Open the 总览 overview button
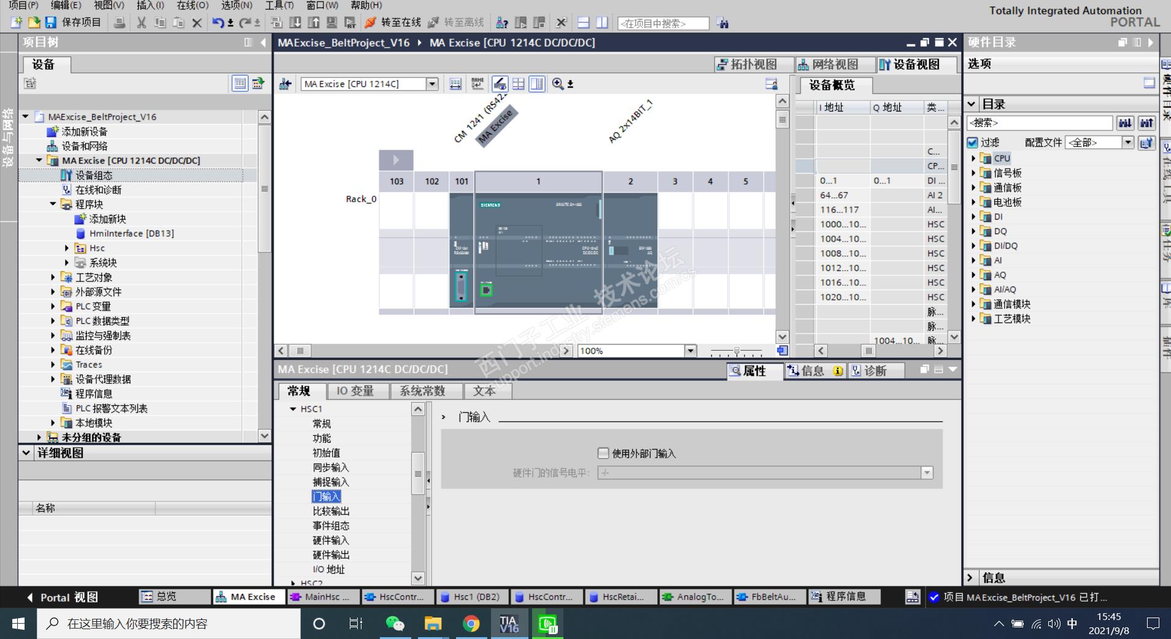The height and width of the screenshot is (639, 1171). 174,596
